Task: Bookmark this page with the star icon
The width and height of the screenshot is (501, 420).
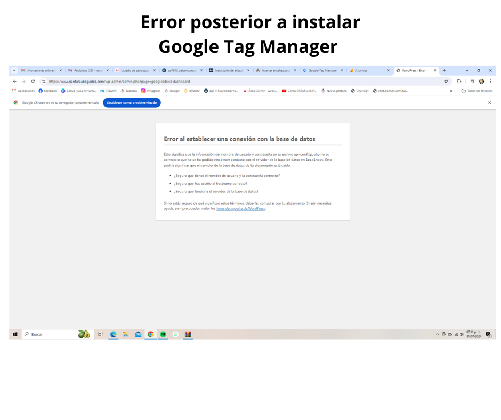Action: [x=446, y=82]
